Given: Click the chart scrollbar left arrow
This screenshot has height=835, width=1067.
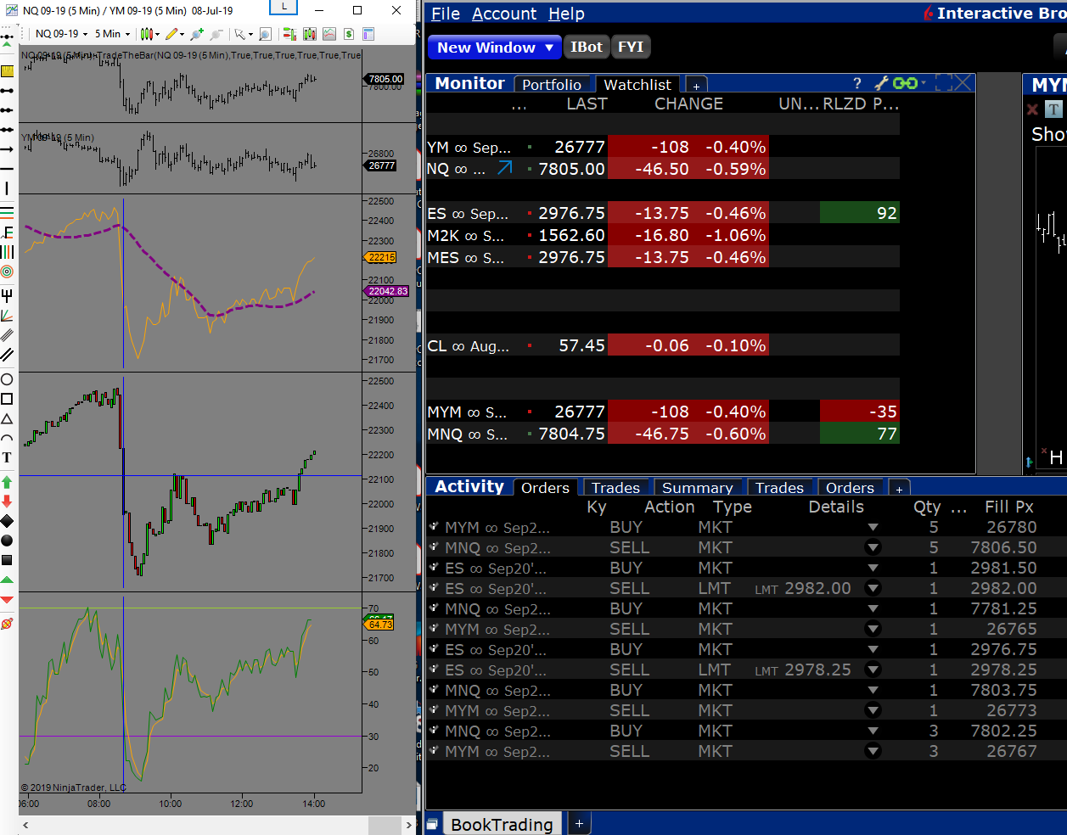Looking at the screenshot, I should click(25, 825).
